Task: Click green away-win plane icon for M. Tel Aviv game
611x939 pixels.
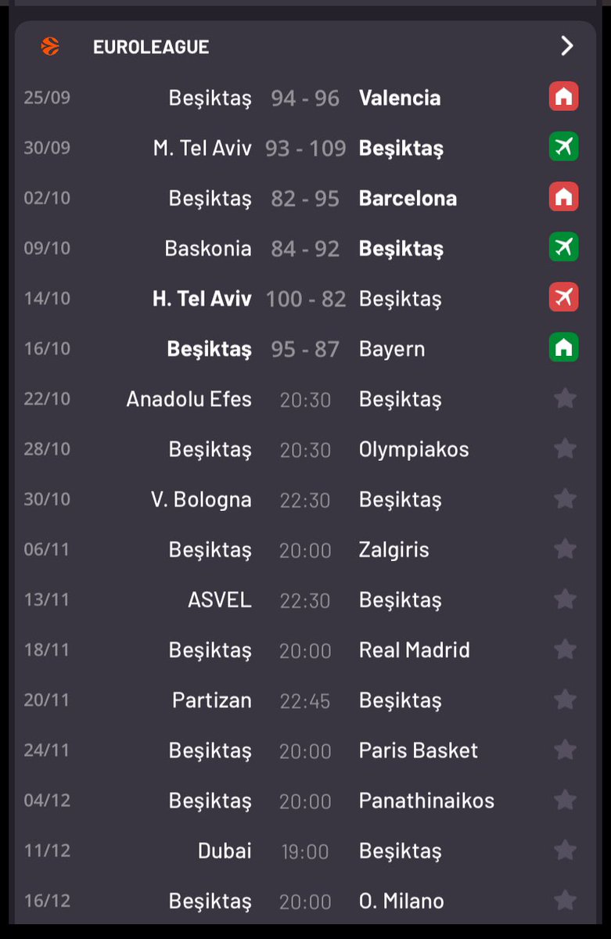Action: 564,147
